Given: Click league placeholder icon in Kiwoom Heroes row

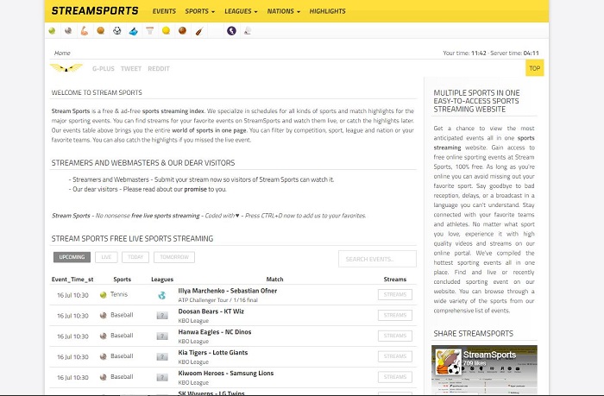Looking at the screenshot, I should coord(162,378).
